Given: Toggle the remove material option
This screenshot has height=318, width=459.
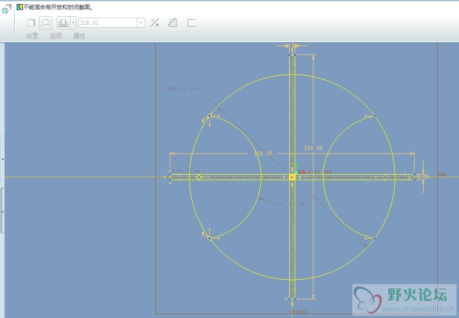Looking at the screenshot, I should (x=173, y=23).
